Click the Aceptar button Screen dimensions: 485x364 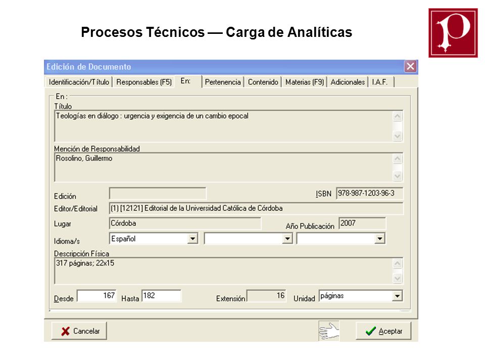pyautogui.click(x=383, y=331)
